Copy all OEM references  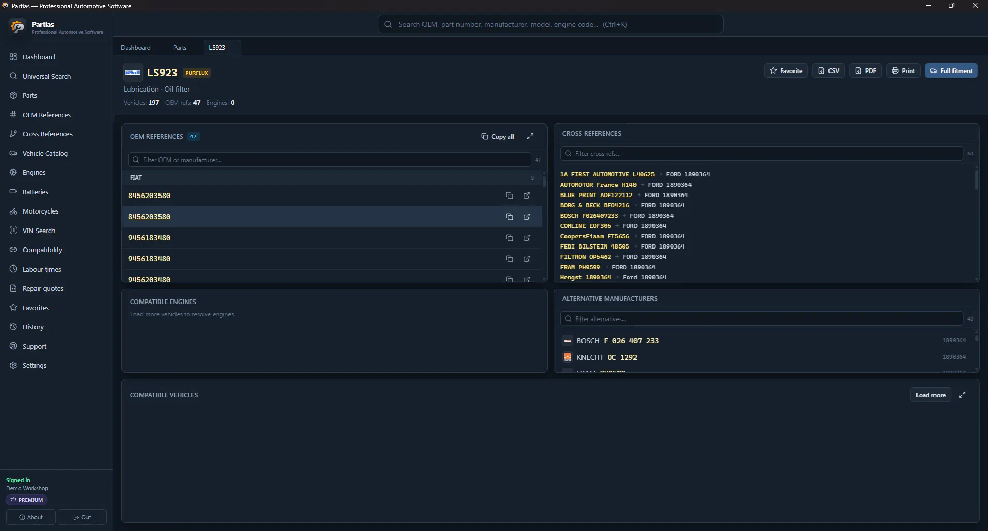point(498,136)
